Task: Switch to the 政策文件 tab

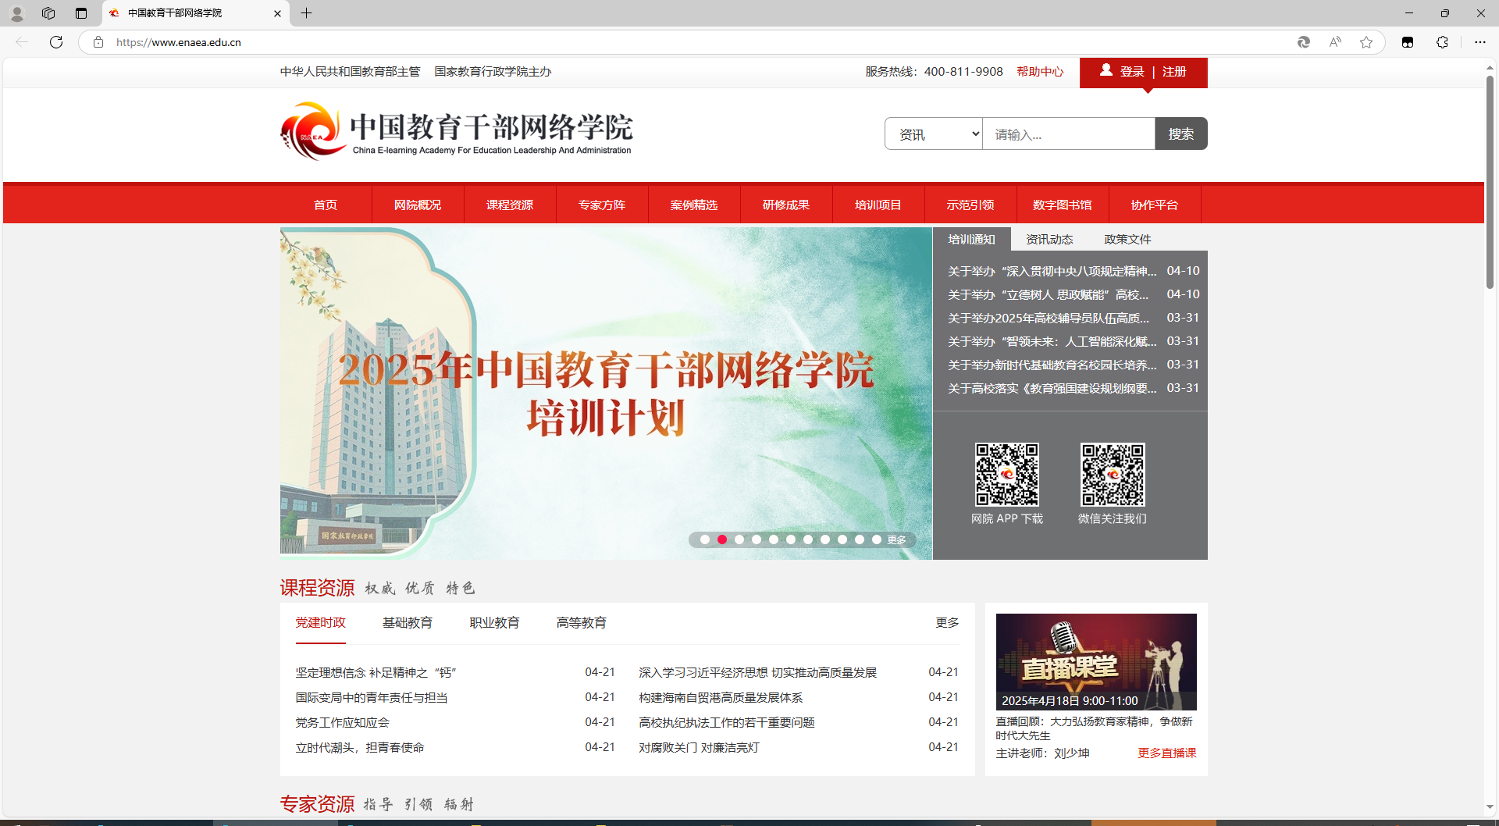Action: click(1127, 239)
